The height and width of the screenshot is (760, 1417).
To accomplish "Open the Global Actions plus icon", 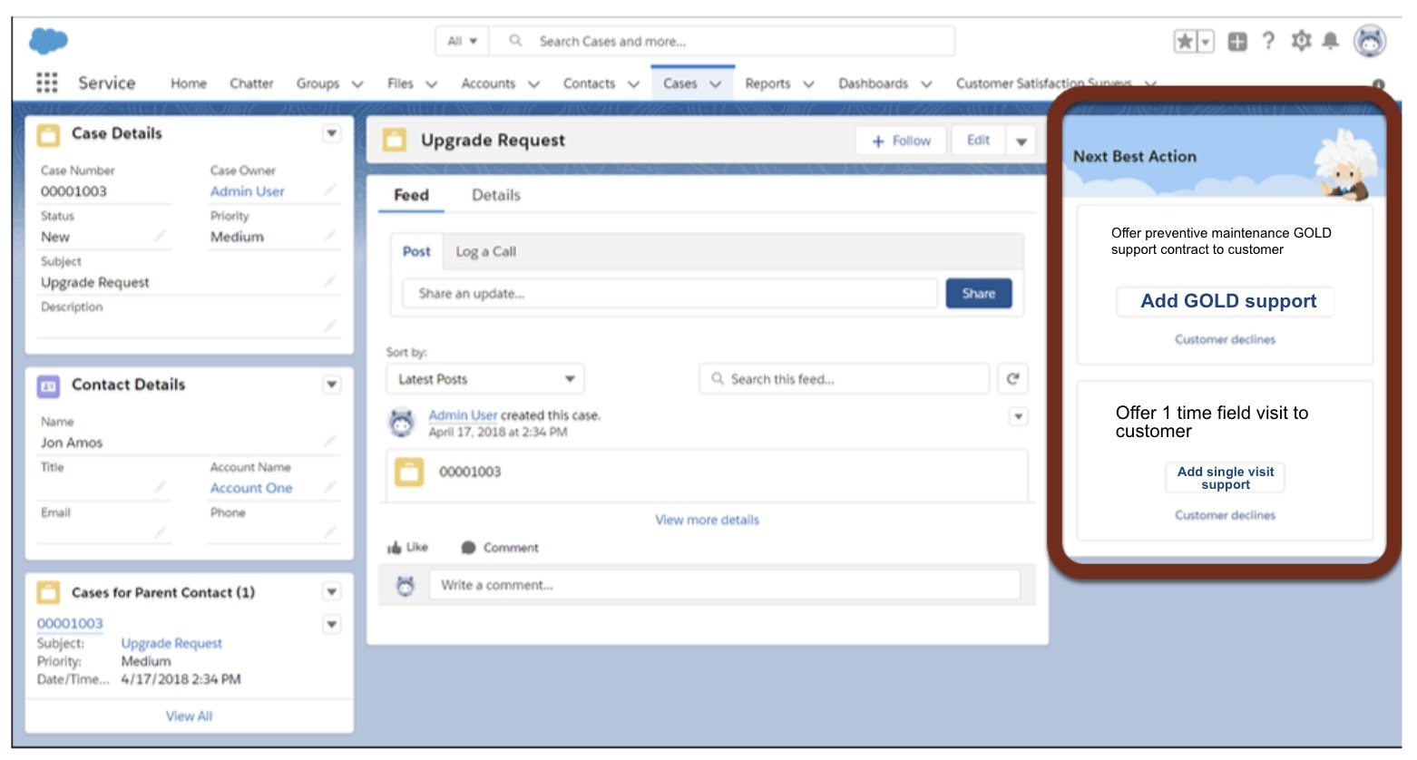I will tap(1237, 41).
